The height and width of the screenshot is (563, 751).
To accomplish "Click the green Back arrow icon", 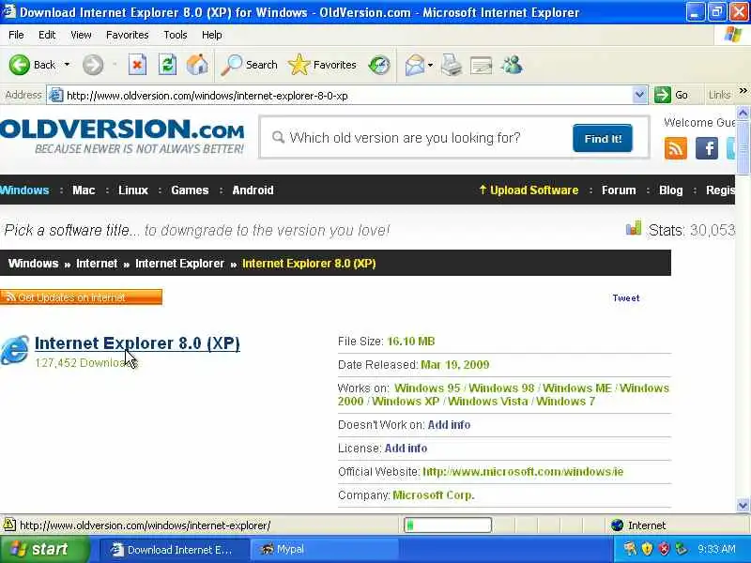I will click(19, 65).
